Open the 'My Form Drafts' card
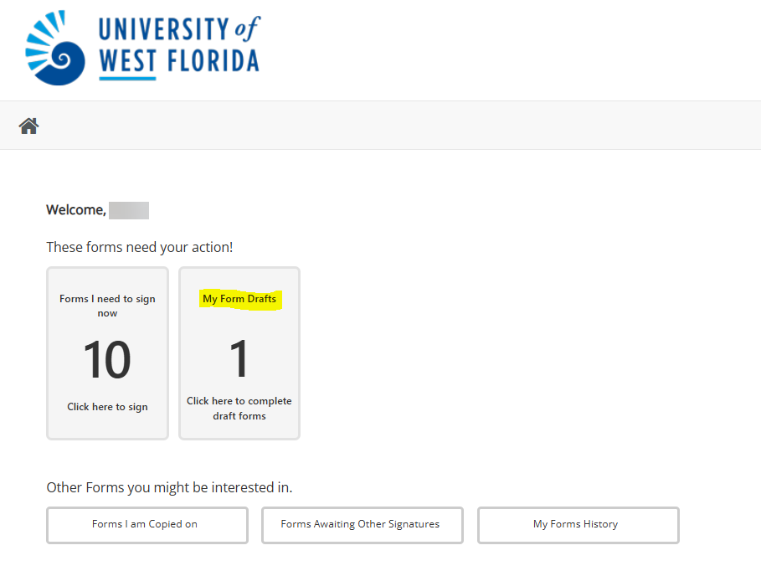The image size is (761, 571). tap(239, 353)
